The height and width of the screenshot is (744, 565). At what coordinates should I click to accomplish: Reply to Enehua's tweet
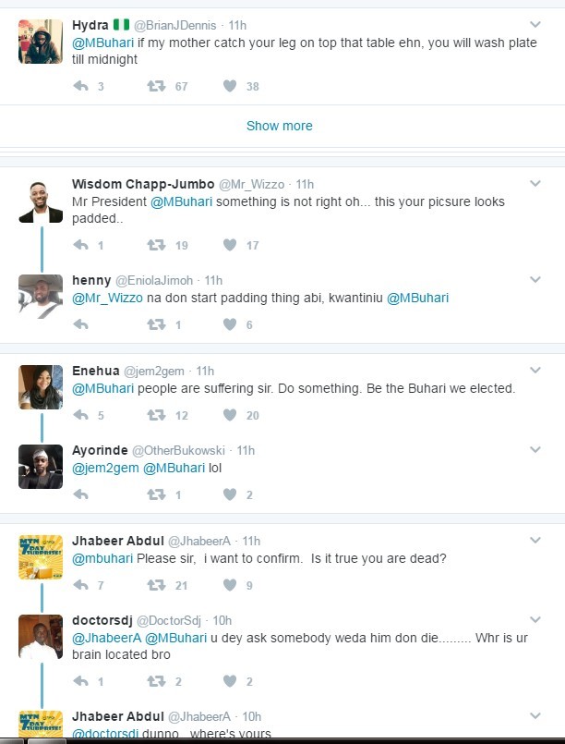point(80,415)
